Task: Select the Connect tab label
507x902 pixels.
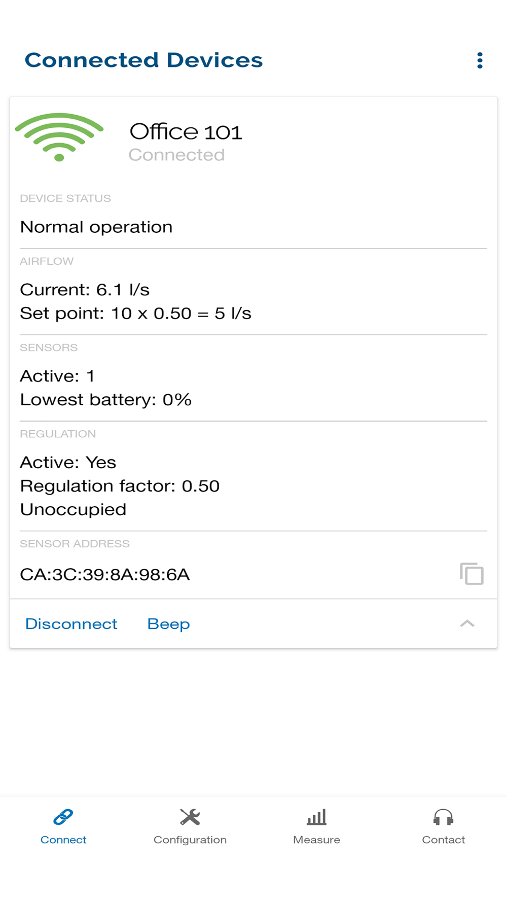Action: 63,840
